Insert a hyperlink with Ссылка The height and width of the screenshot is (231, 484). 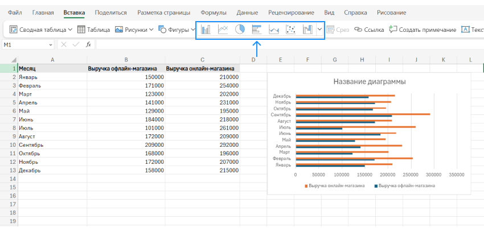pyautogui.click(x=369, y=30)
